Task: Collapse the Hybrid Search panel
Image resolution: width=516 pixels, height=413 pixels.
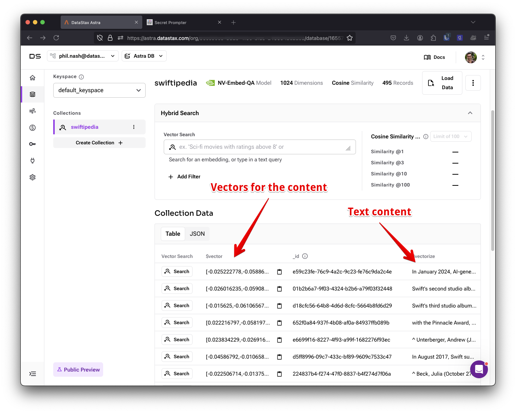Action: (470, 113)
